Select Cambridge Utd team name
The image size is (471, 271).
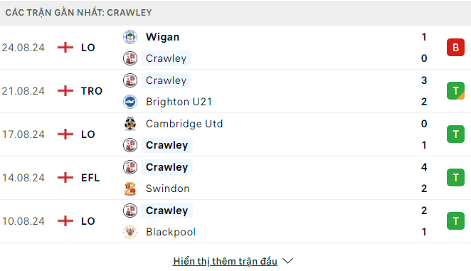point(184,124)
